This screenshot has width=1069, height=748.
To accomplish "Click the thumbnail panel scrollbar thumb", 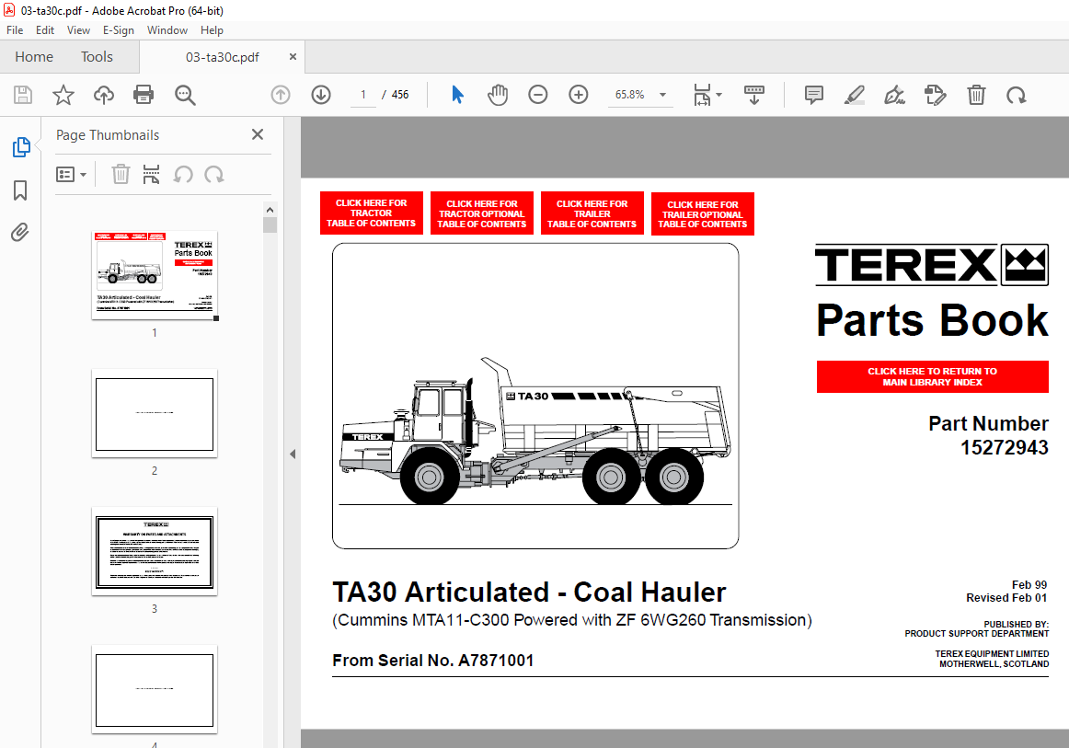I will pos(270,225).
